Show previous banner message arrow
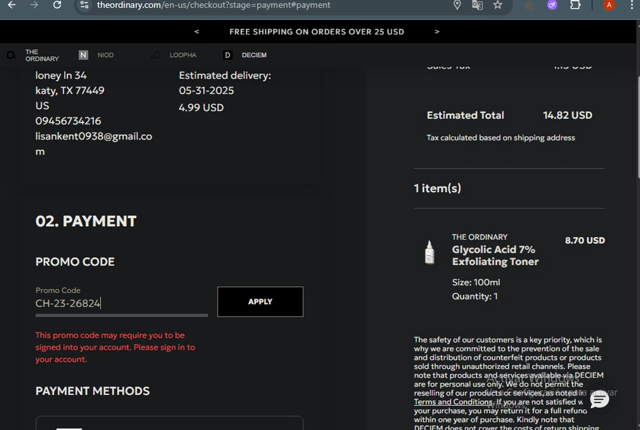This screenshot has width=640, height=430. coord(197,32)
